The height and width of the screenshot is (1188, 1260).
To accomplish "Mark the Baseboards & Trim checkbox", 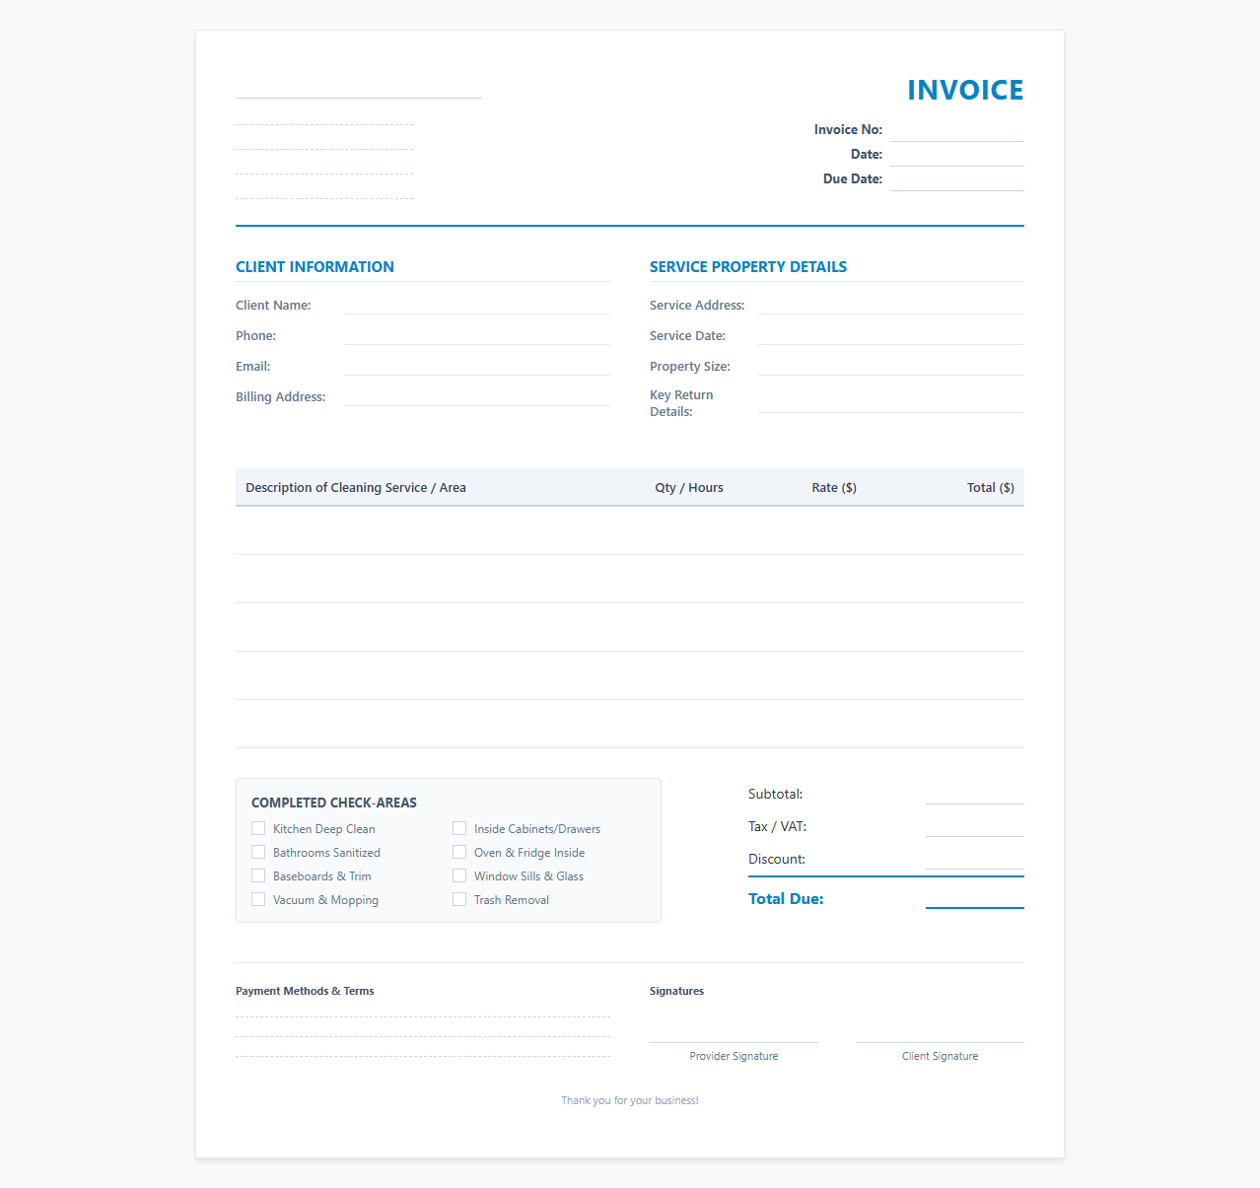I will (258, 875).
